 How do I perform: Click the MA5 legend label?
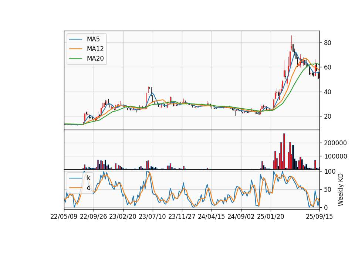click(93, 39)
